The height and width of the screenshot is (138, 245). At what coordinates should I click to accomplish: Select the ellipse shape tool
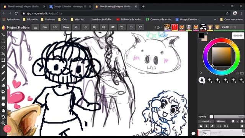pyautogui.click(x=3, y=104)
